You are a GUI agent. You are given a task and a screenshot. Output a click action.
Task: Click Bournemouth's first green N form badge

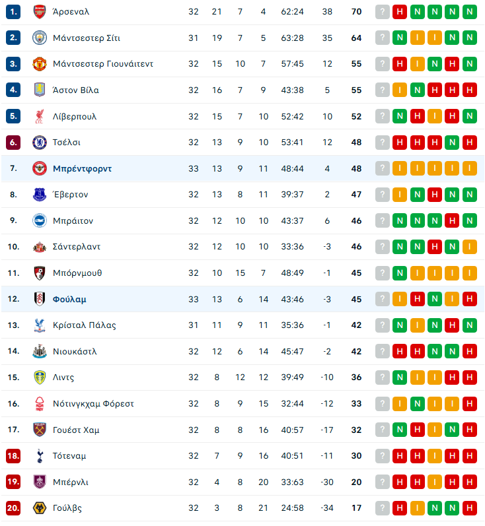pos(399,273)
